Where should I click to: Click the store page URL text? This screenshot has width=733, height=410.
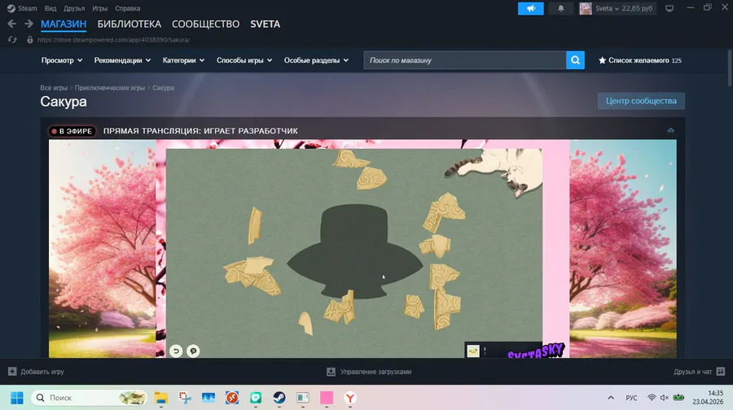[x=113, y=40]
